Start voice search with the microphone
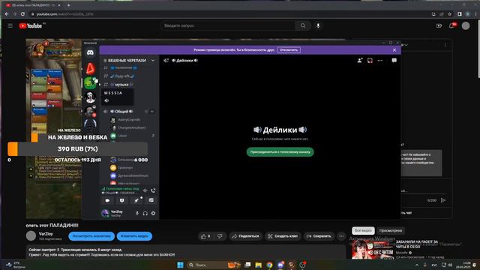 [x=318, y=25]
